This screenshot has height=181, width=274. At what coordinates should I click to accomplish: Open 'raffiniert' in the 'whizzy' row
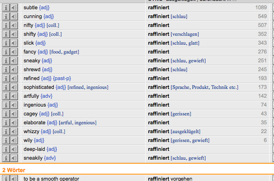click(159, 132)
